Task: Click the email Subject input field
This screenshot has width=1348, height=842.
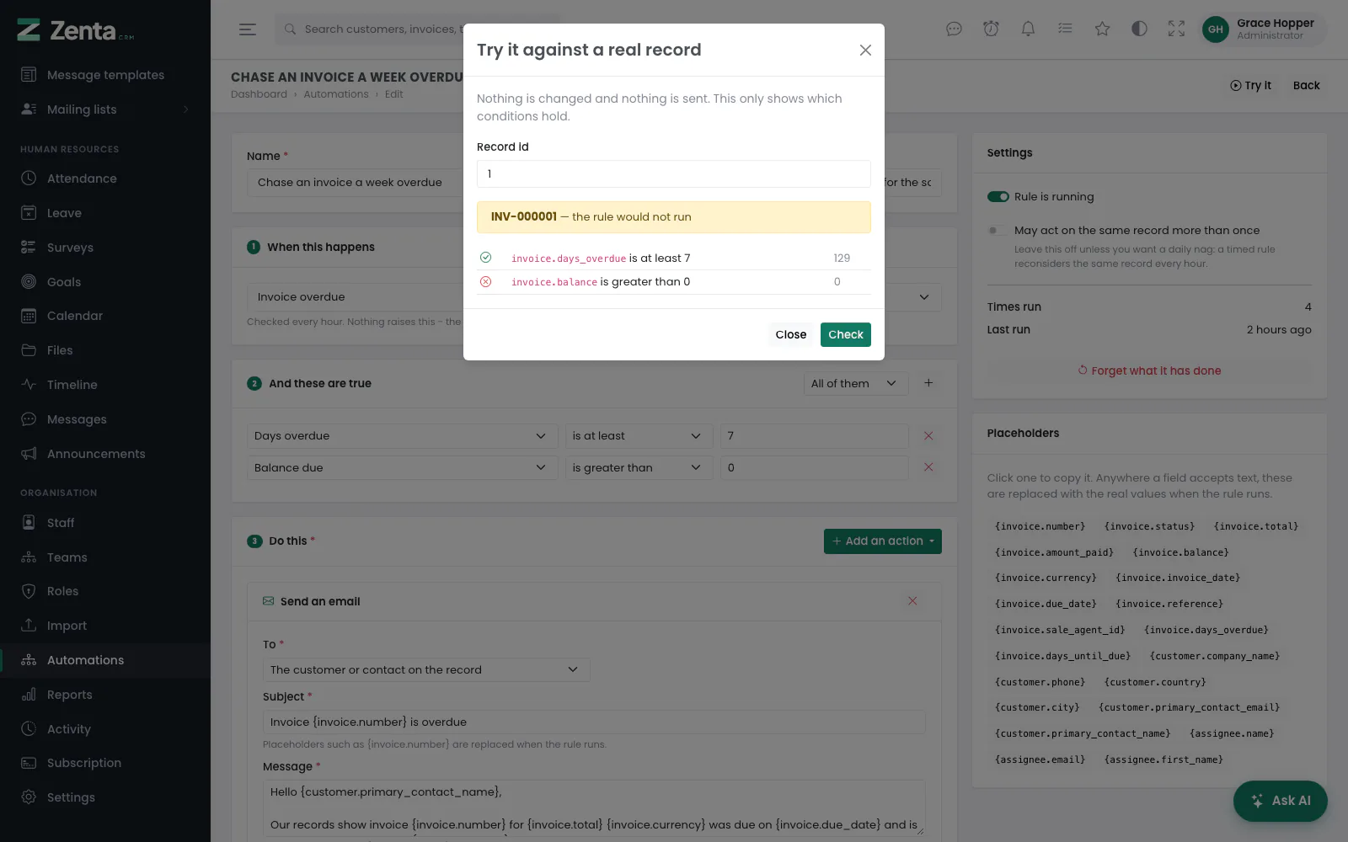Action: tap(594, 722)
